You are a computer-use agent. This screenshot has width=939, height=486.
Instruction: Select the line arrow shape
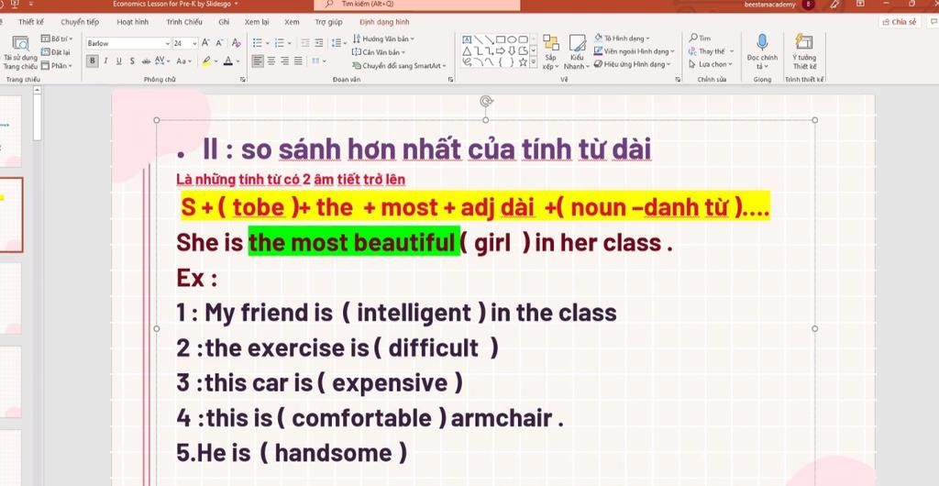[490, 39]
